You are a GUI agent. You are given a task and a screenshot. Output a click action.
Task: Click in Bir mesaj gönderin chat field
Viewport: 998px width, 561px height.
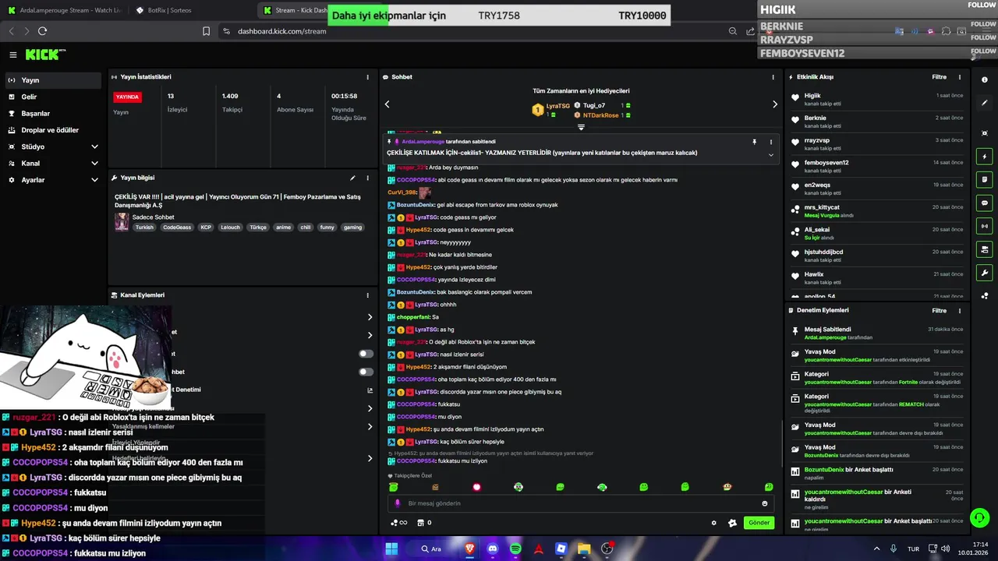click(581, 503)
